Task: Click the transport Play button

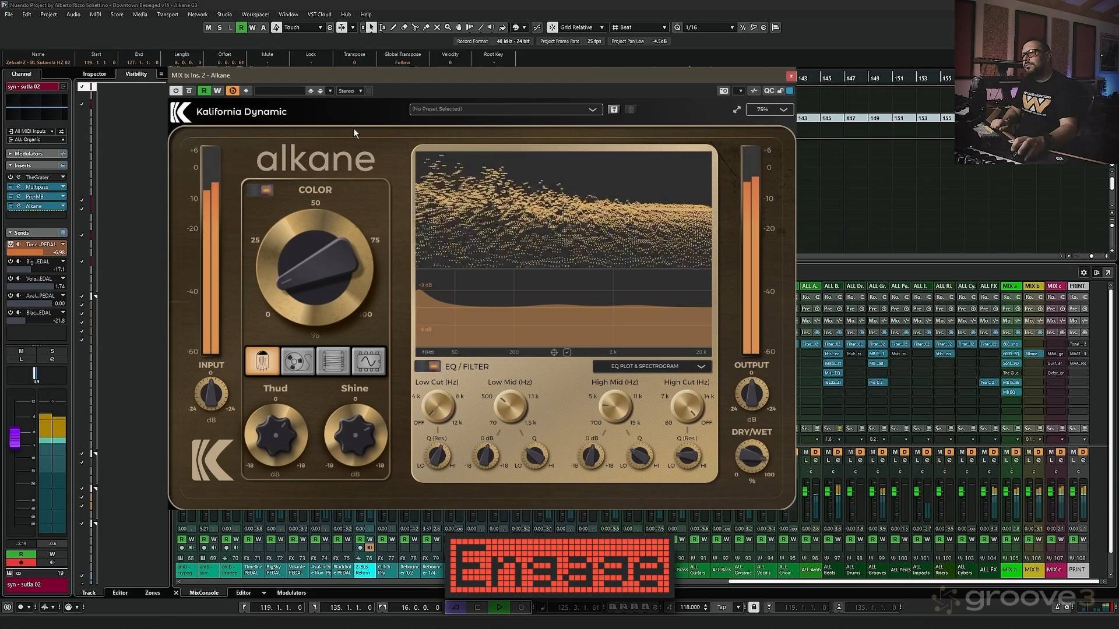Action: pos(499,607)
